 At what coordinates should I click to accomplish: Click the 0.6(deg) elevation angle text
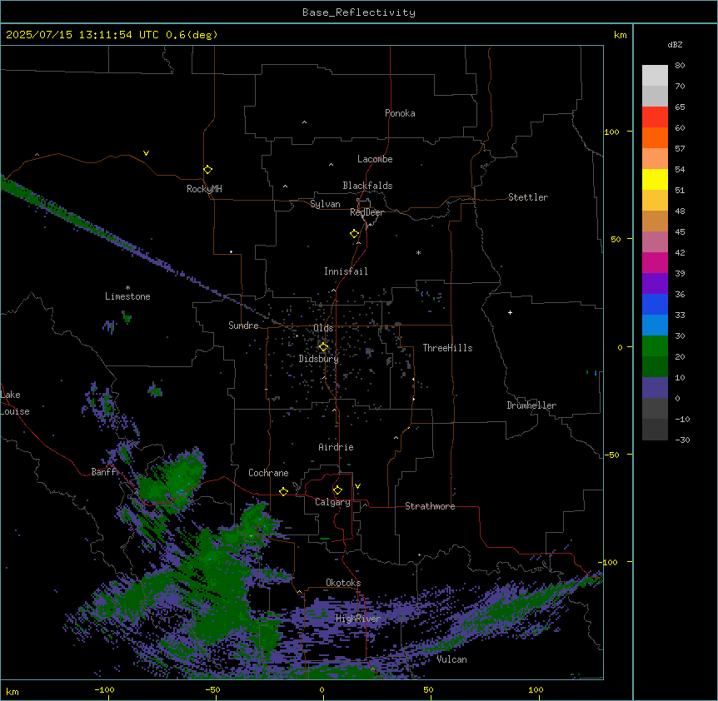tap(192, 35)
